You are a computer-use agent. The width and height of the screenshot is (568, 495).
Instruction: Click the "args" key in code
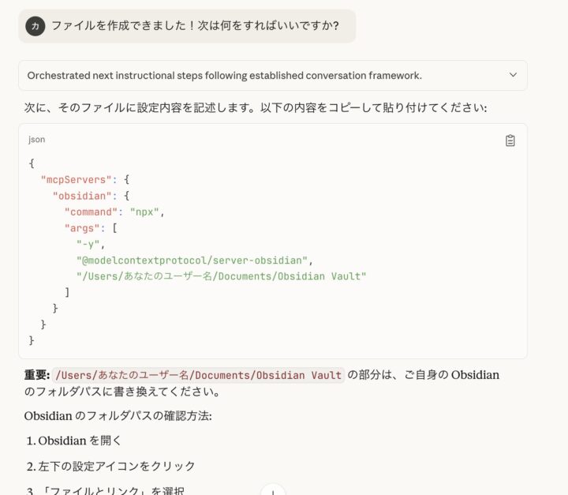pos(84,228)
